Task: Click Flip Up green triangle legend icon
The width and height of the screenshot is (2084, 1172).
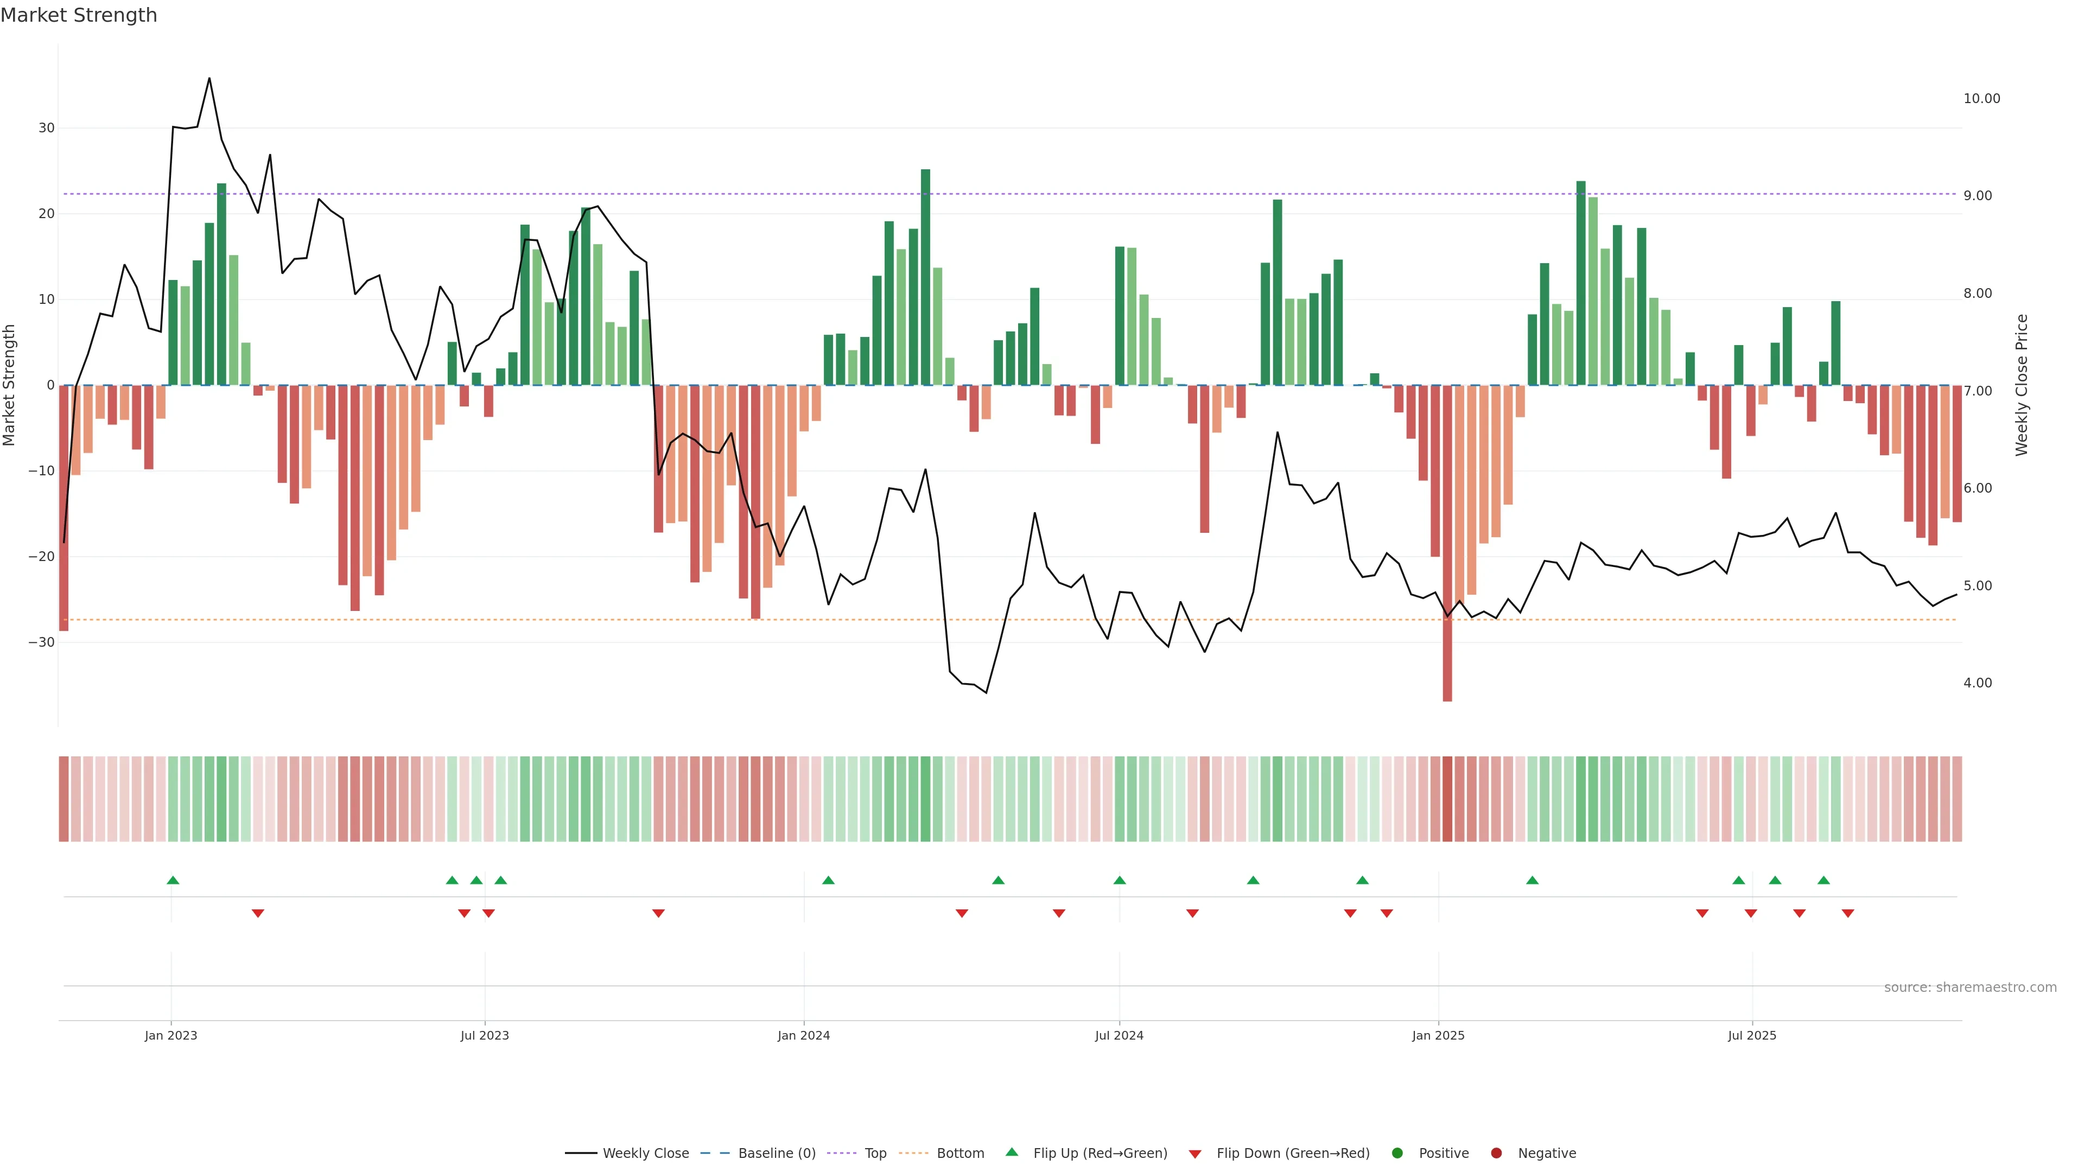Action: pos(1011,1152)
